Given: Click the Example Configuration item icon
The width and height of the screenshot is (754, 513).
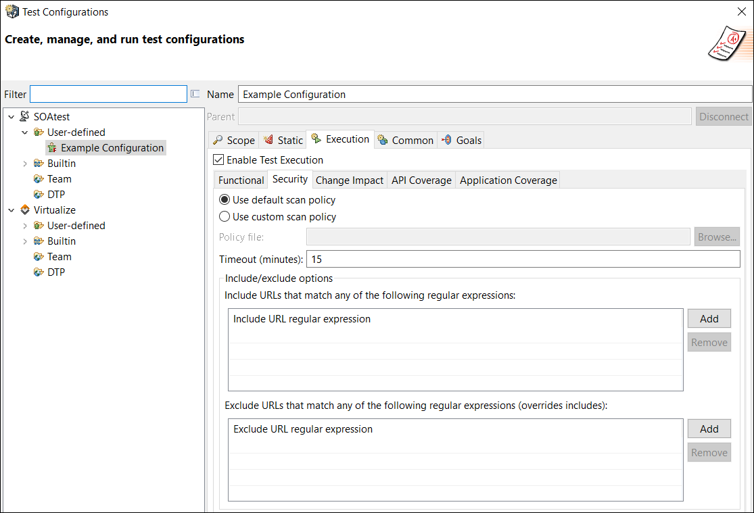Looking at the screenshot, I should pyautogui.click(x=52, y=148).
